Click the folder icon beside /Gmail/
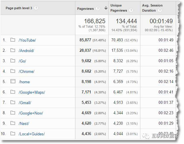The height and width of the screenshot is (144, 184). click(x=13, y=102)
